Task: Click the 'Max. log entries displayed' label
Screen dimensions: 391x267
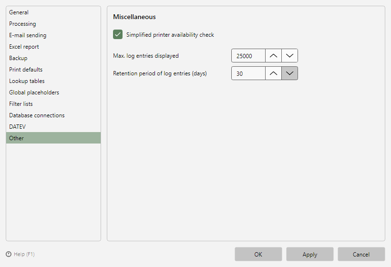Action: coord(146,56)
